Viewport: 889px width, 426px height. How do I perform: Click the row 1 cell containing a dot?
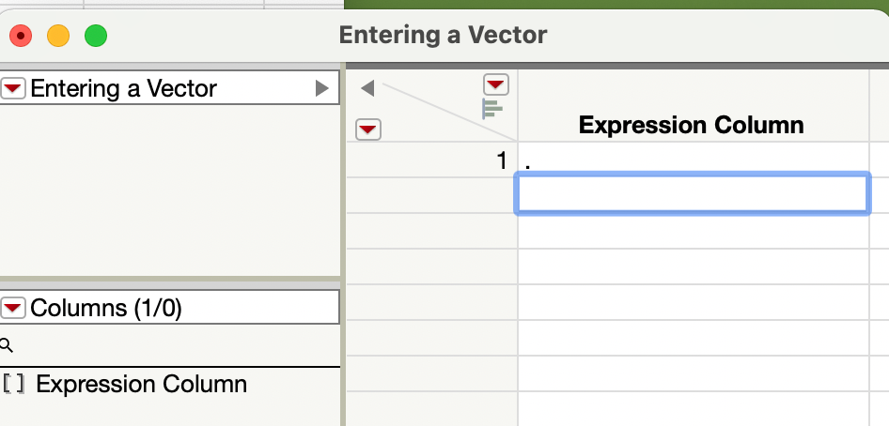point(692,160)
